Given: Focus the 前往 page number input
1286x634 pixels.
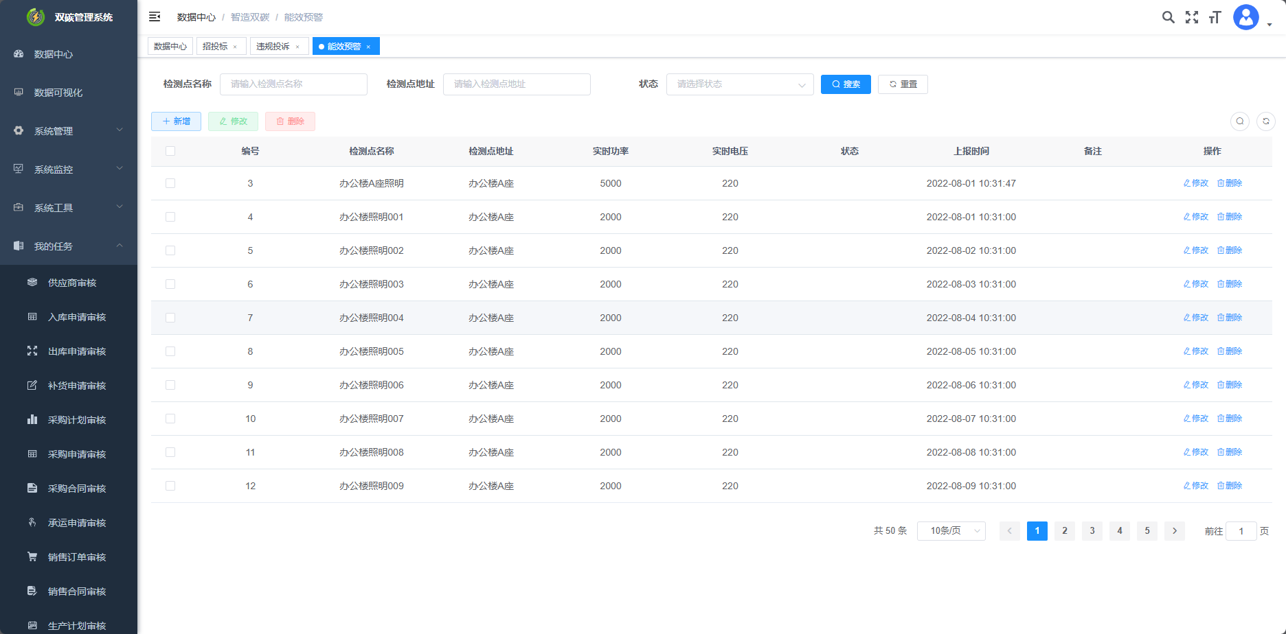Looking at the screenshot, I should point(1241,531).
